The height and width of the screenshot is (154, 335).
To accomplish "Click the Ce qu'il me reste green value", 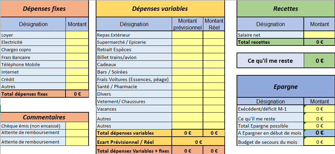I will (319, 61).
